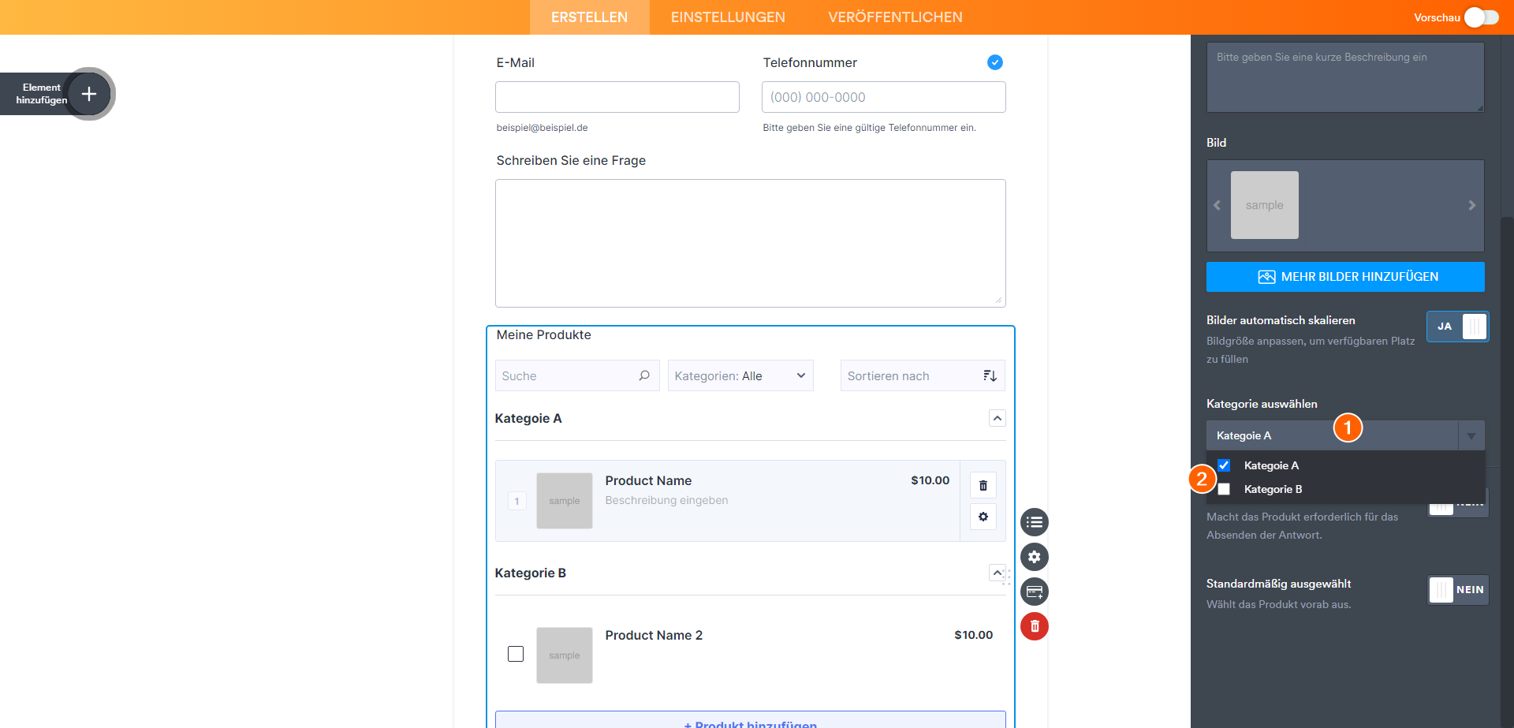The image size is (1514, 728).
Task: Click the Schreiben Sie eine Frage textarea
Action: pyautogui.click(x=751, y=243)
